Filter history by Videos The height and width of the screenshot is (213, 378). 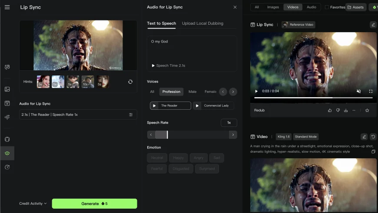(293, 7)
